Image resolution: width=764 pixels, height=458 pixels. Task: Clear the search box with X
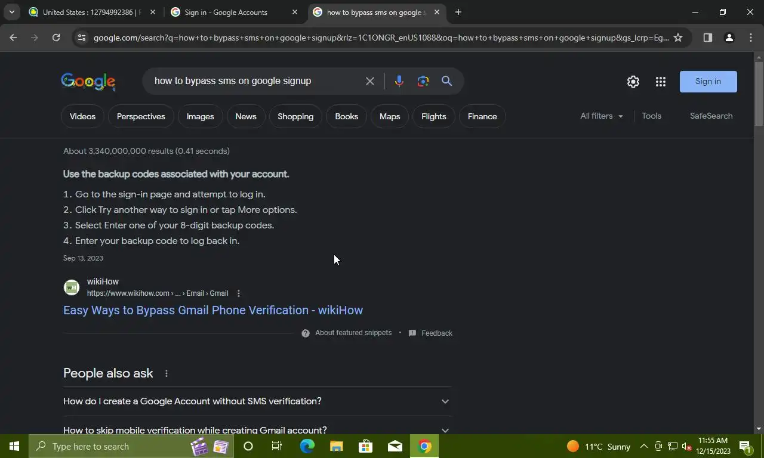click(x=370, y=81)
